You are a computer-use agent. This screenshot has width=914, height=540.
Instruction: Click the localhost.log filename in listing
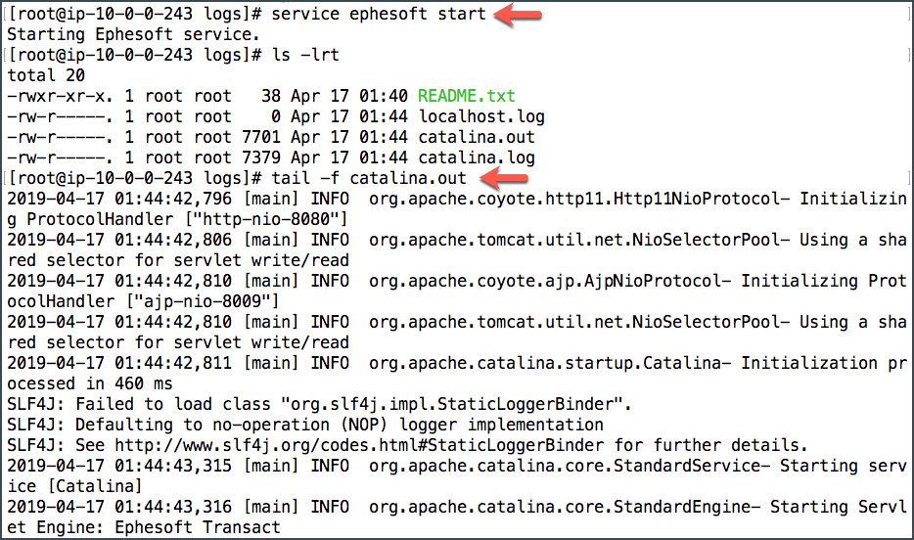(x=481, y=116)
